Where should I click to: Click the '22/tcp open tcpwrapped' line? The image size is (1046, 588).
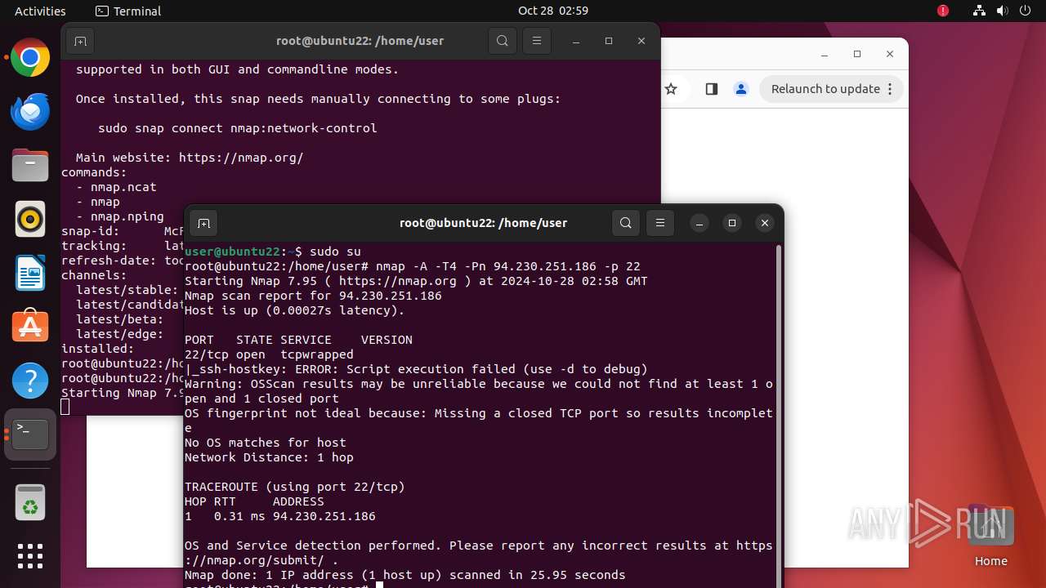269,354
